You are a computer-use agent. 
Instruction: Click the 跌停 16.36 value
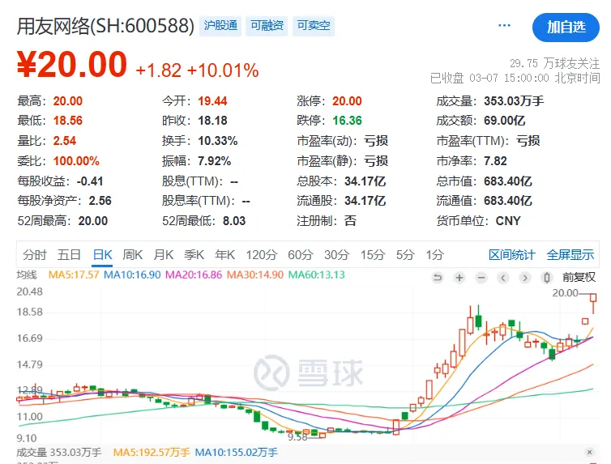347,121
